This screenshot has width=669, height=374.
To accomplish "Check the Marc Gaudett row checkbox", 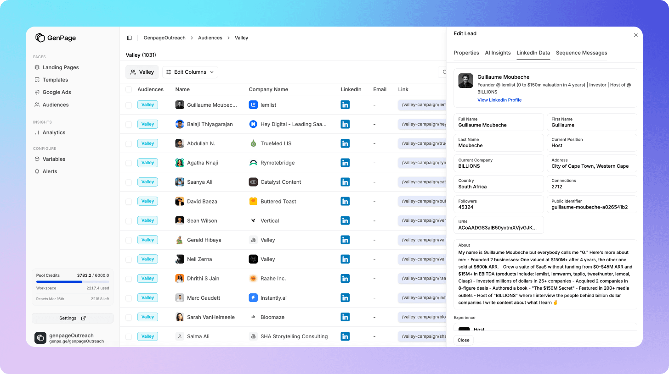I will click(x=129, y=297).
